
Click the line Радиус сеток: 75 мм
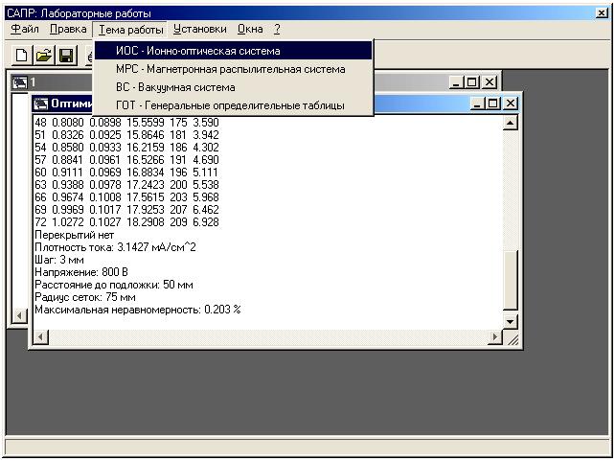pos(85,297)
